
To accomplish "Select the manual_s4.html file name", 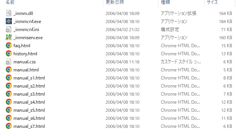I will coord(29,102).
